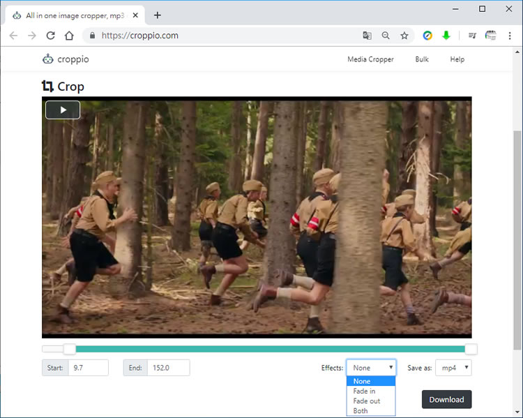Click the Effects: label
This screenshot has height=418, width=523.
pos(332,368)
